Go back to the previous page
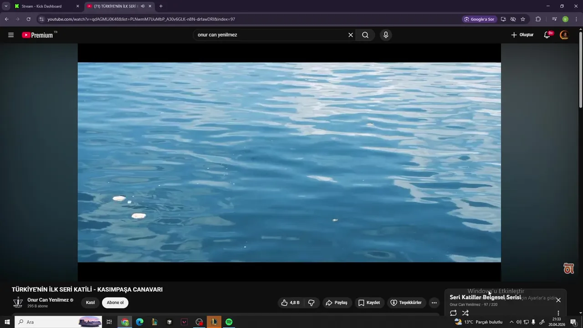The height and width of the screenshot is (328, 583). pyautogui.click(x=6, y=19)
